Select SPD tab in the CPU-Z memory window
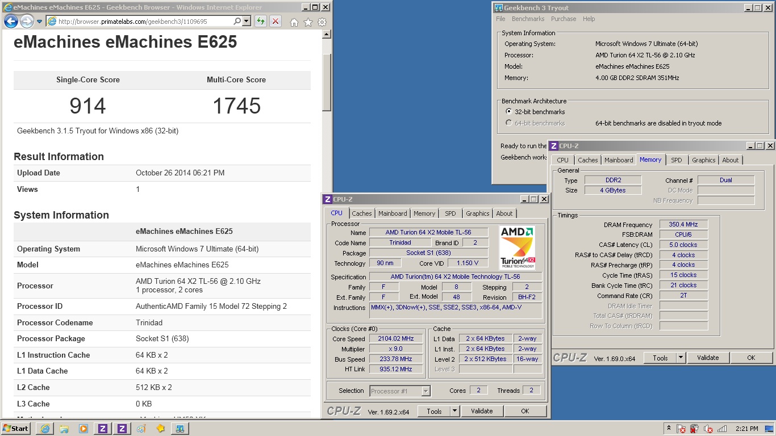 click(677, 160)
